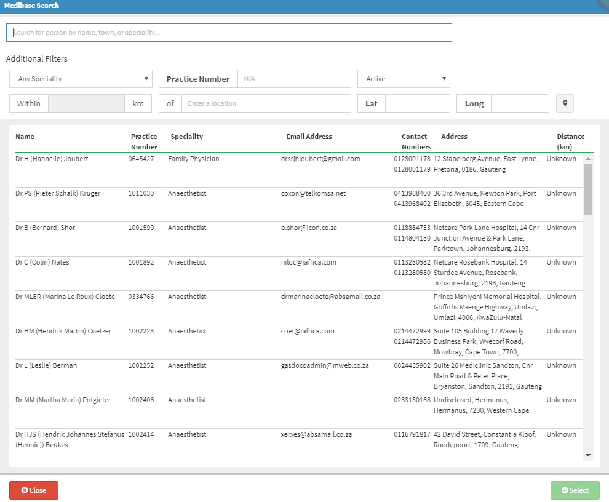Click the red Close button
The height and width of the screenshot is (502, 609).
[34, 490]
